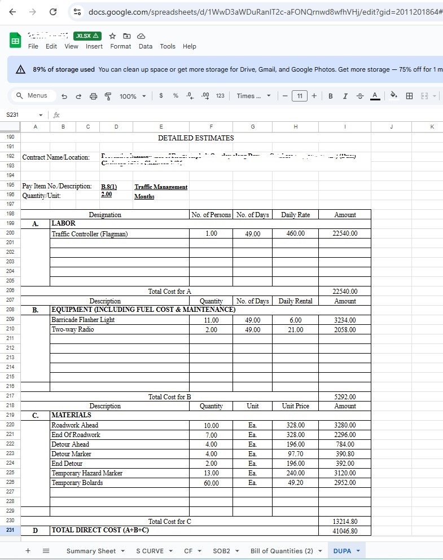Screen dimensions: 443x560
Task: Open the Edit menu
Action: tap(51, 46)
